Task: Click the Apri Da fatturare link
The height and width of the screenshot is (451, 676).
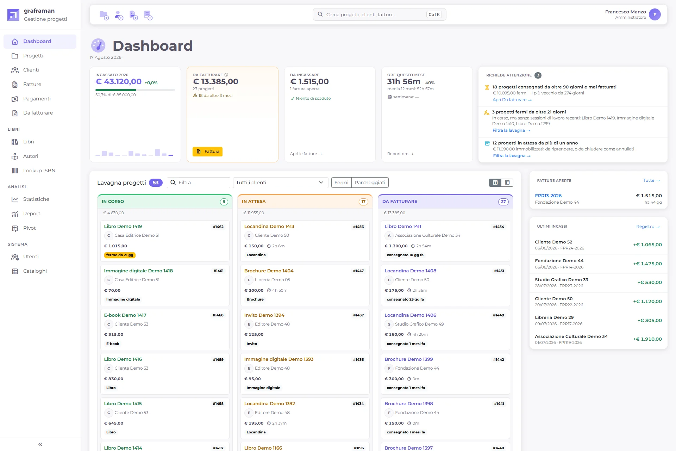Action: coord(512,100)
